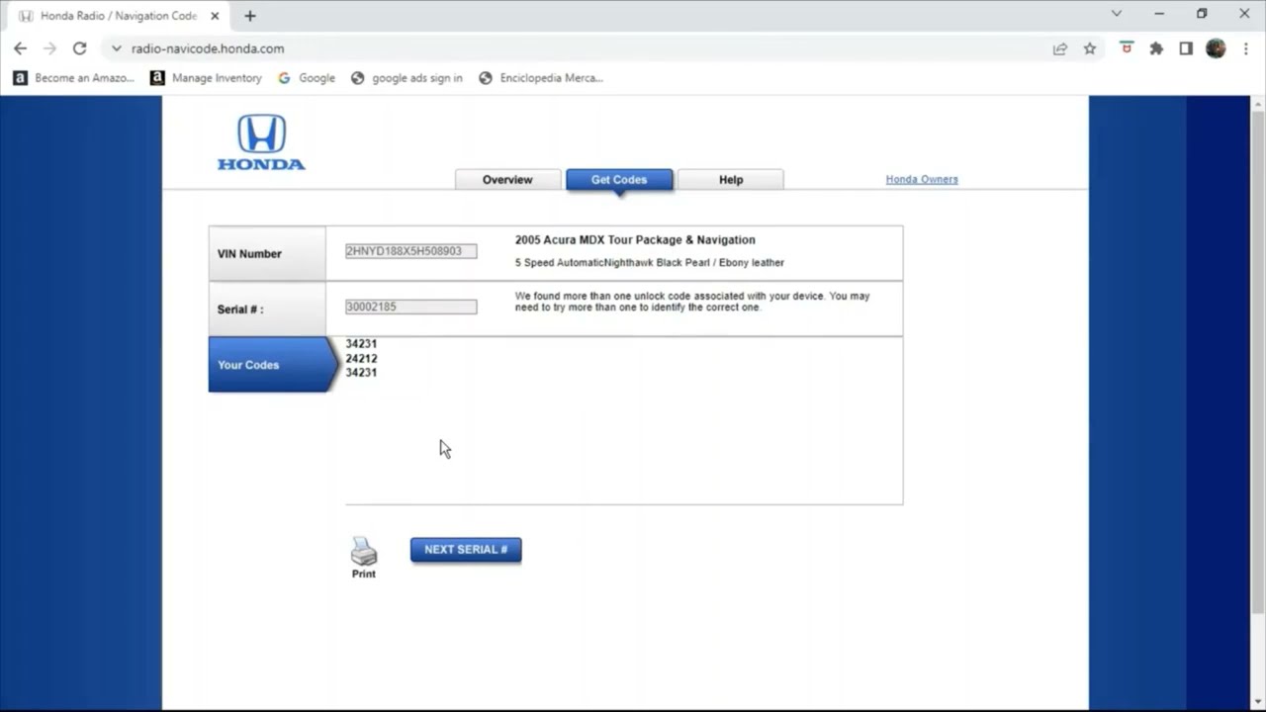This screenshot has height=712, width=1266.
Task: Open the Chrome profile avatar
Action: coord(1216,48)
